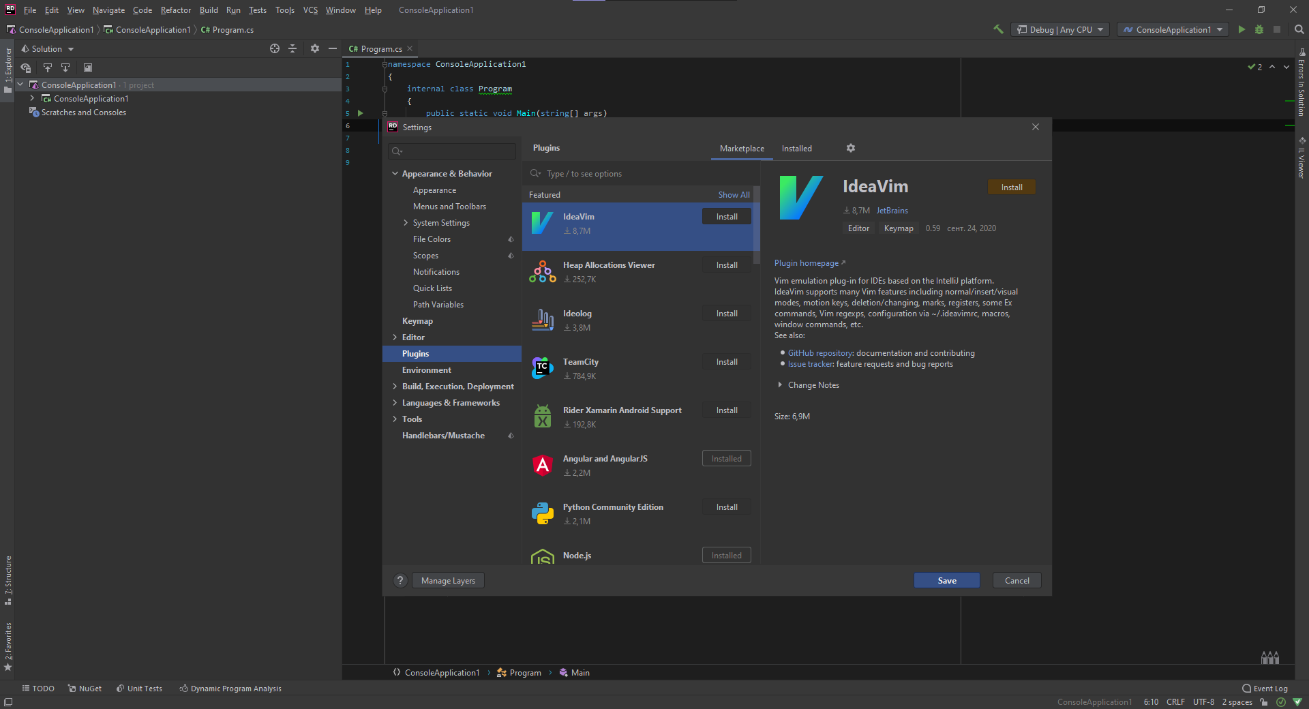1309x709 pixels.
Task: Expand the System Settings node
Action: [406, 223]
